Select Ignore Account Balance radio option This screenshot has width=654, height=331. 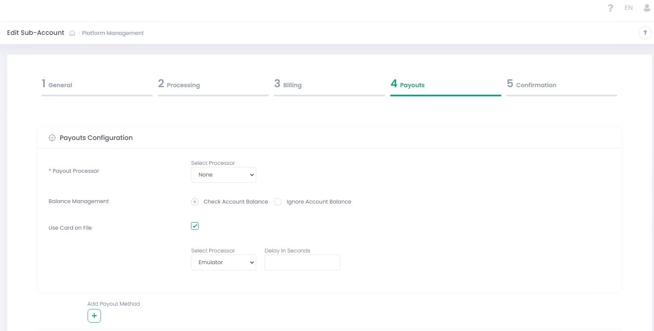(278, 202)
